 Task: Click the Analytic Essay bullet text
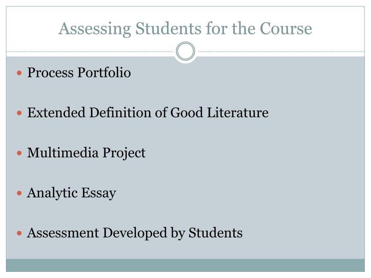(72, 193)
